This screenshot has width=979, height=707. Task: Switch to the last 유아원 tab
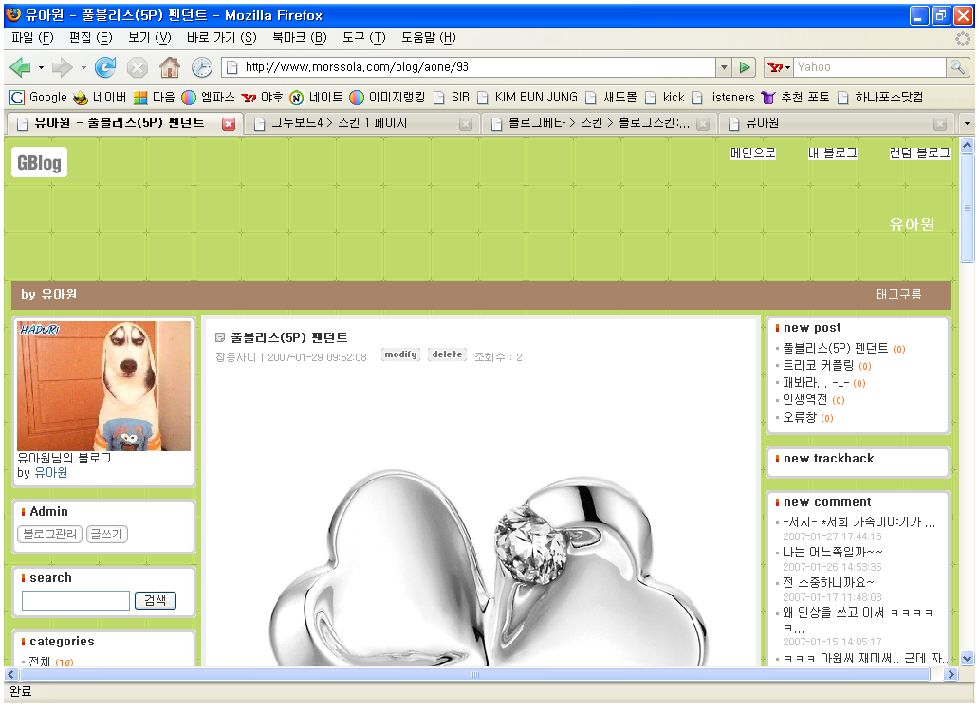pos(837,123)
